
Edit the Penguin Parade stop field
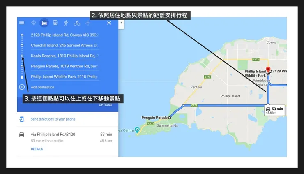click(65, 66)
